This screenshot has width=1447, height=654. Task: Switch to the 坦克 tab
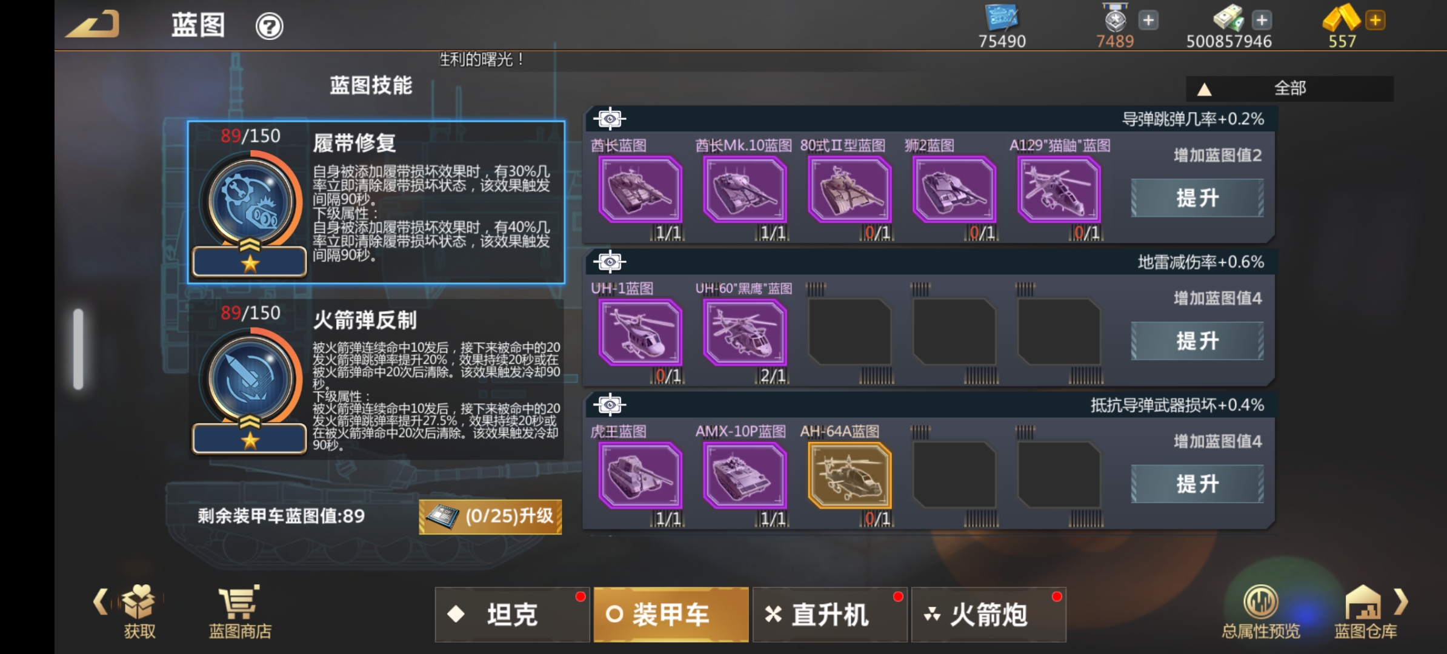click(x=512, y=615)
